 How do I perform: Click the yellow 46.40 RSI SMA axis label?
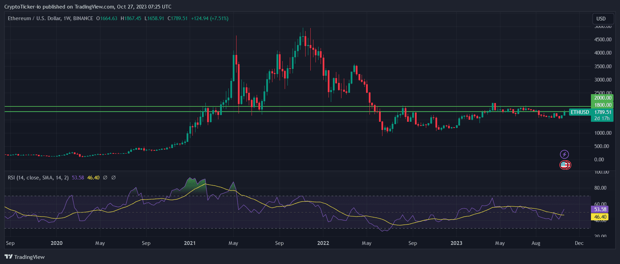[x=600, y=217]
